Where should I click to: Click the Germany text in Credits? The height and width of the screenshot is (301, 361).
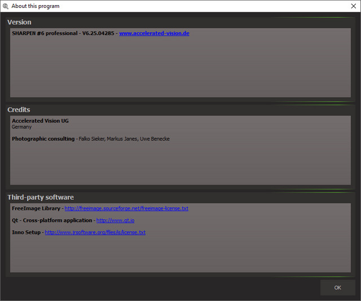[21, 127]
